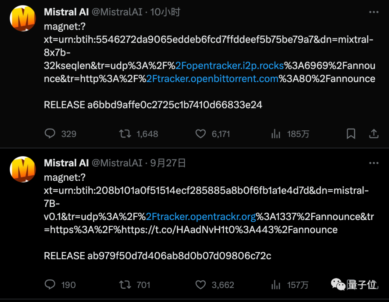This screenshot has width=389, height=302.
Task: Reply to the top Mistral AI tweet
Action: click(x=50, y=134)
